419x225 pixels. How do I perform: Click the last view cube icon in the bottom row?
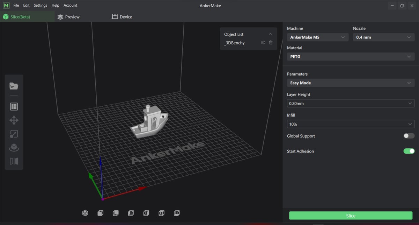pos(177,213)
